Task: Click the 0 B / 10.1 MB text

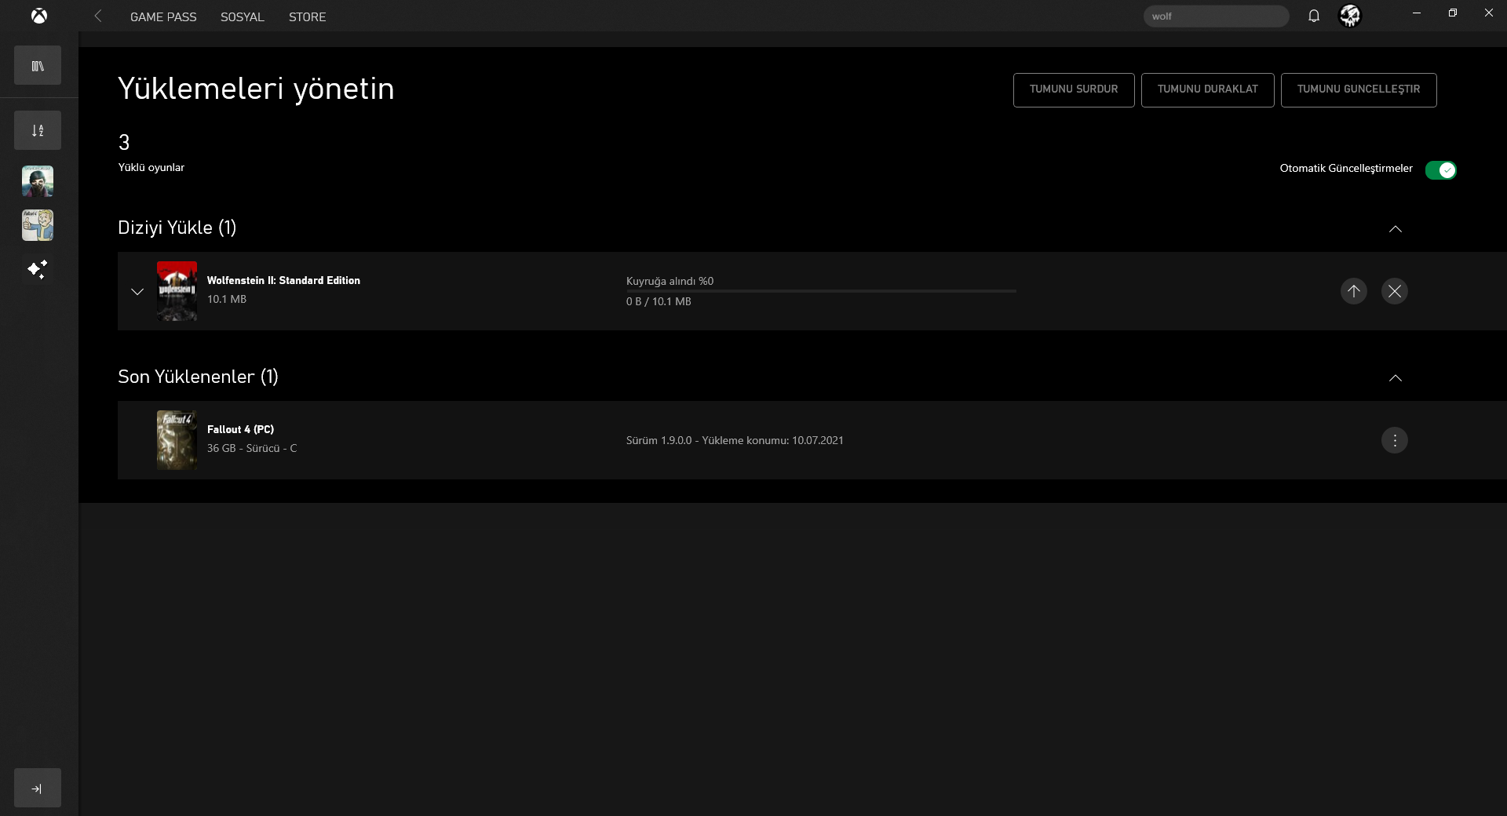Action: point(659,301)
